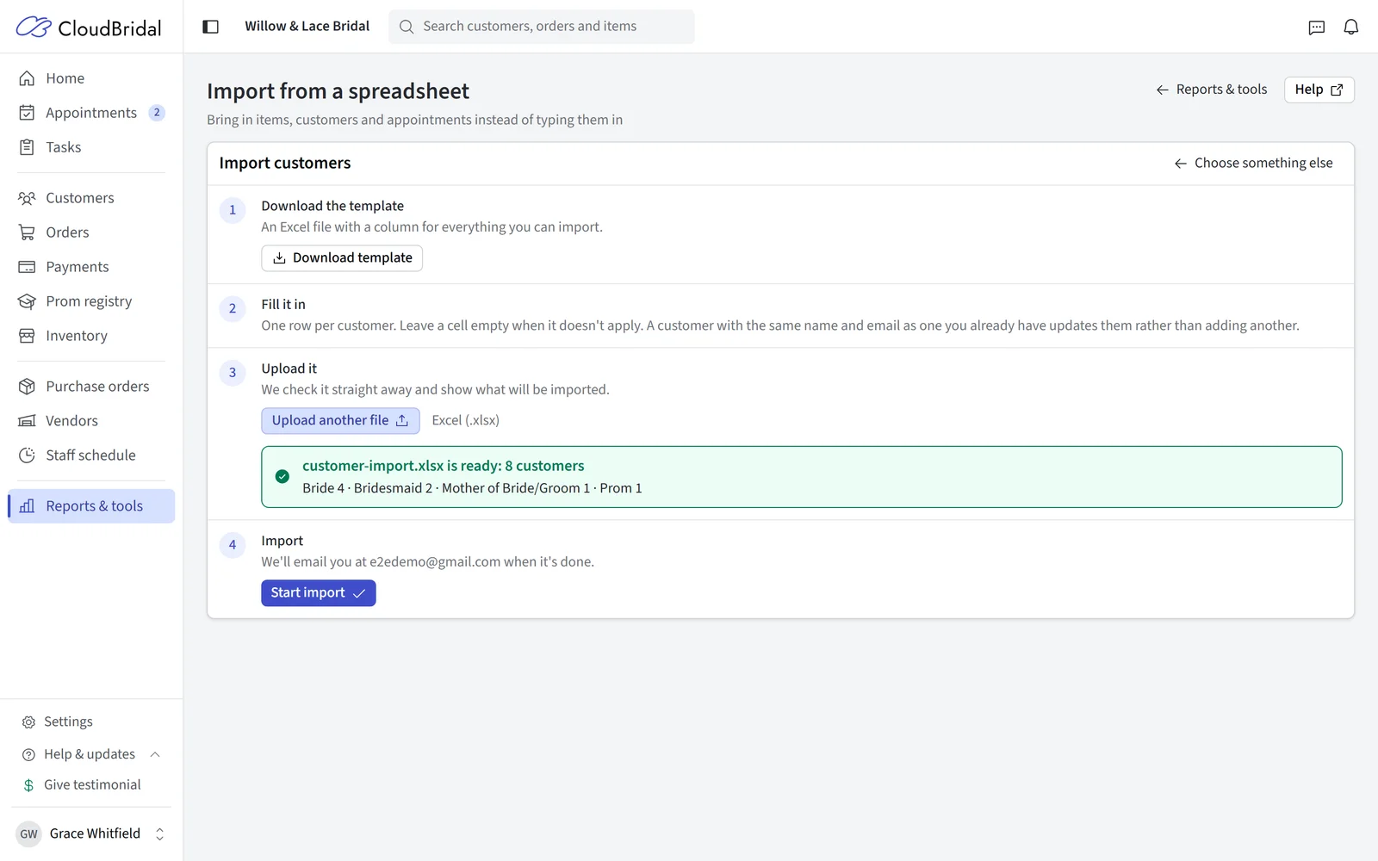Click the Appointments badge showing 2
The image size is (1378, 861).
coord(157,113)
